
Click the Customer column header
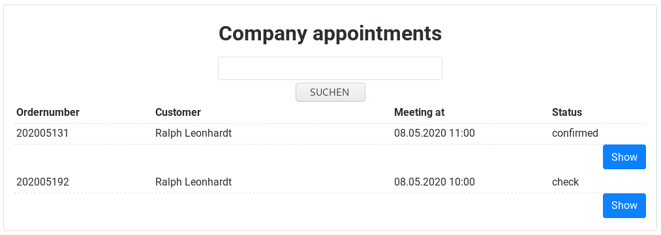[x=178, y=112]
